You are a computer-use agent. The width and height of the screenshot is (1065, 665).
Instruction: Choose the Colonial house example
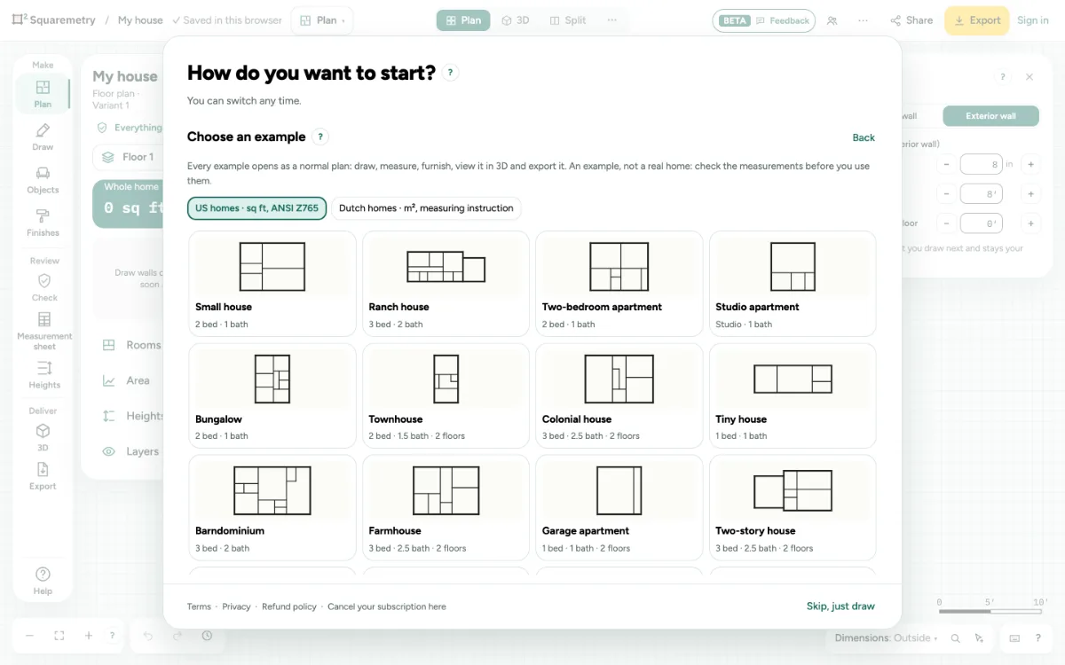point(619,395)
